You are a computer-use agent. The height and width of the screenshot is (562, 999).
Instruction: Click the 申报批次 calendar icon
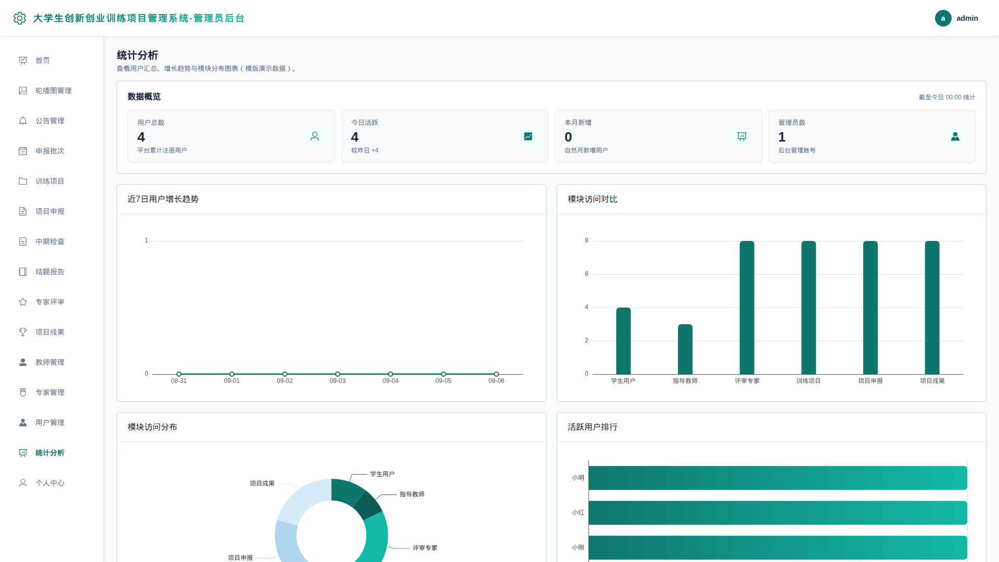pos(23,151)
